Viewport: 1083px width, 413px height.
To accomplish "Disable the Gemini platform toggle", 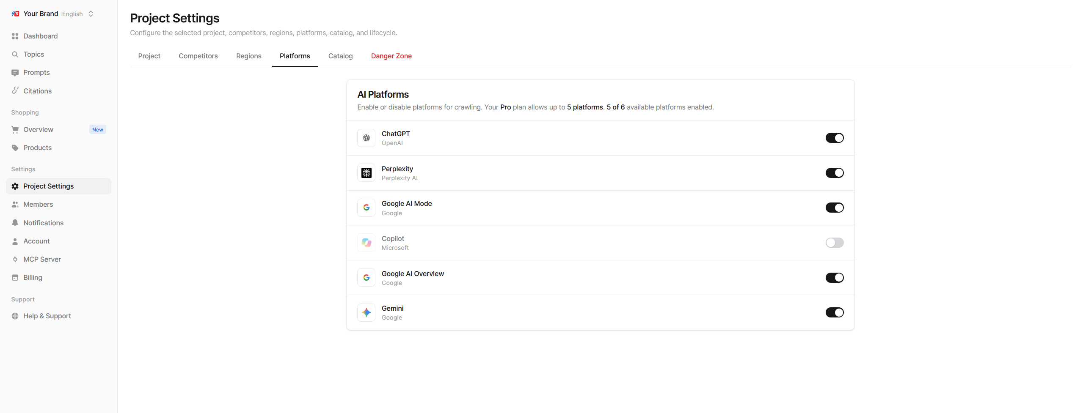I will coord(835,312).
